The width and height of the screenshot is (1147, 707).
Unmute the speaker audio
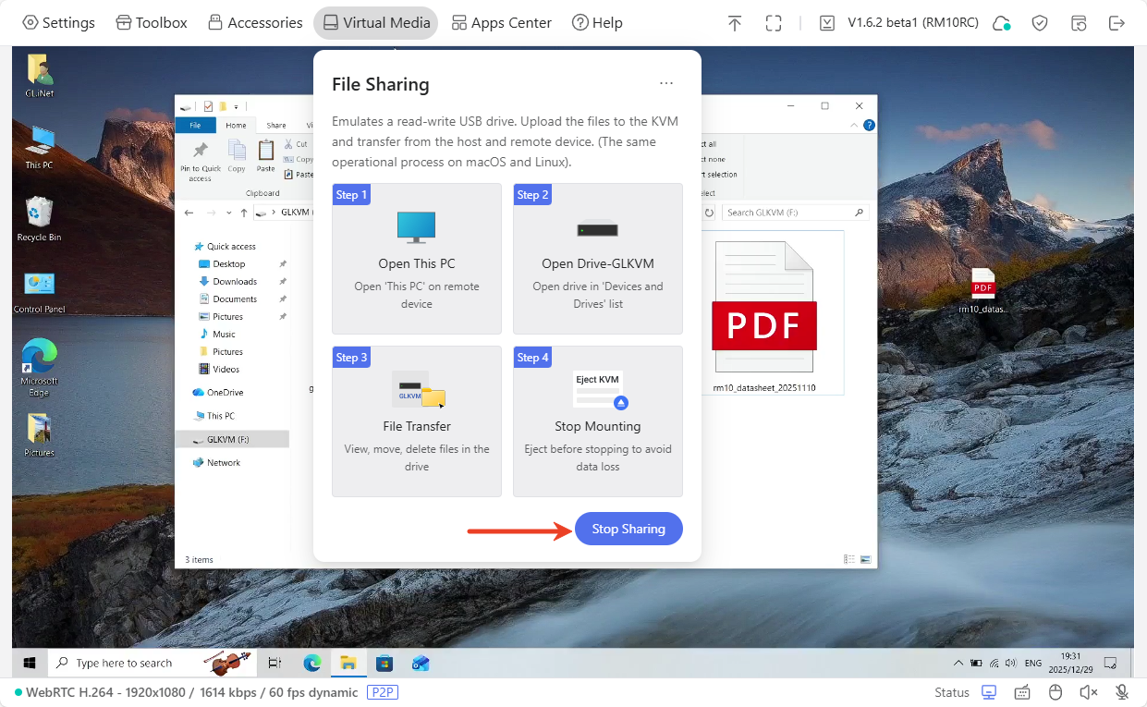point(1089,692)
